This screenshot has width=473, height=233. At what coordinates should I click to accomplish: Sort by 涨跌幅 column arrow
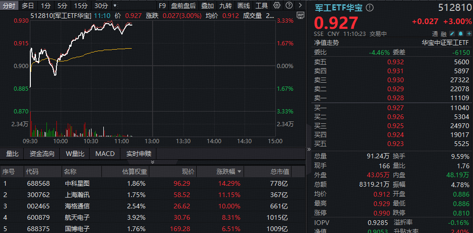(x=239, y=172)
